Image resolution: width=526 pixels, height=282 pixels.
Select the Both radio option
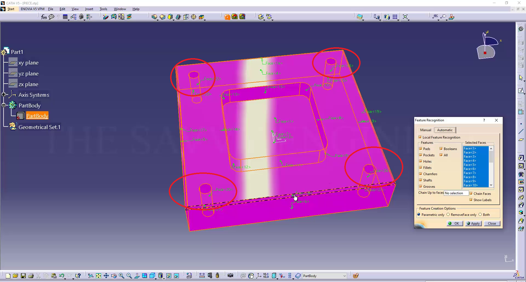tap(480, 215)
